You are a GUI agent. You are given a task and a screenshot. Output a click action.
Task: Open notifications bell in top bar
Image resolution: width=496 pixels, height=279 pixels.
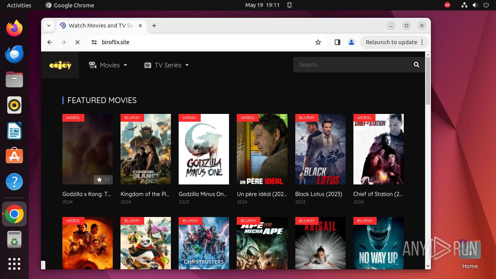[x=289, y=5]
